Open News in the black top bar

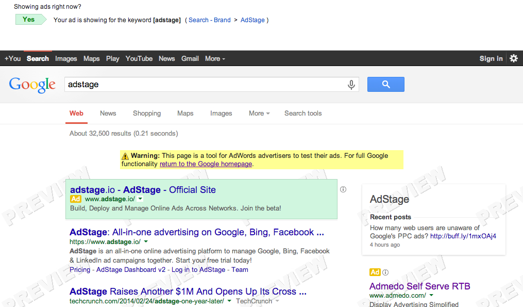tap(167, 59)
